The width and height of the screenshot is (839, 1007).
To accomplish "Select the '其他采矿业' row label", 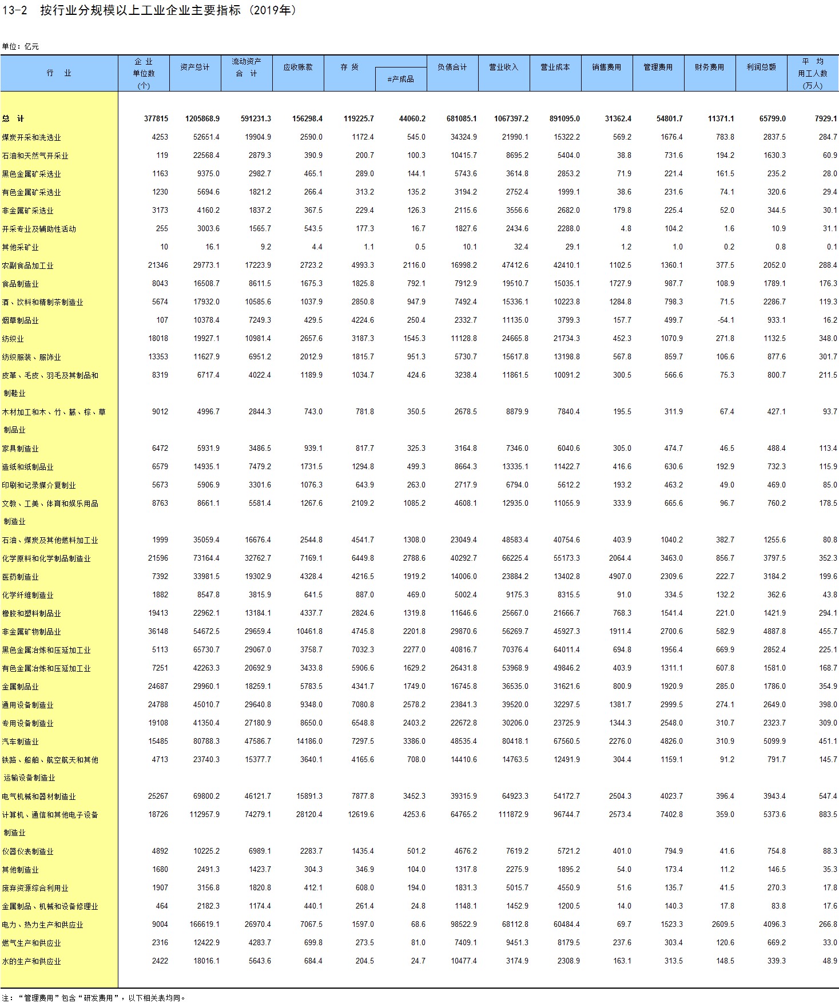I will point(20,247).
